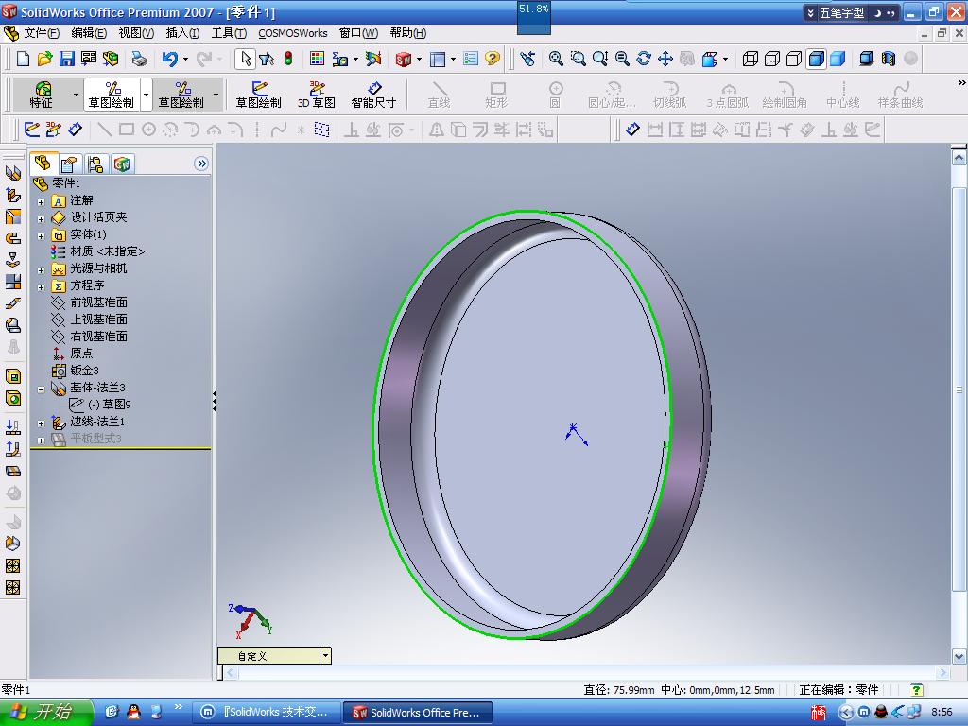The height and width of the screenshot is (726, 968).
Task: Switch to SolidWorks 技术交… taskbar window
Action: click(x=268, y=713)
